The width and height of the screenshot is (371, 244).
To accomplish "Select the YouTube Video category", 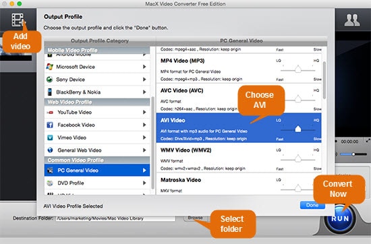I will 97,112.
